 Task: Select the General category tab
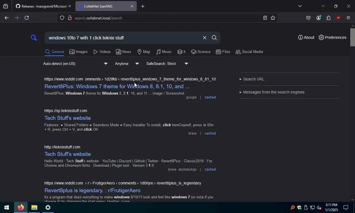click(54, 52)
